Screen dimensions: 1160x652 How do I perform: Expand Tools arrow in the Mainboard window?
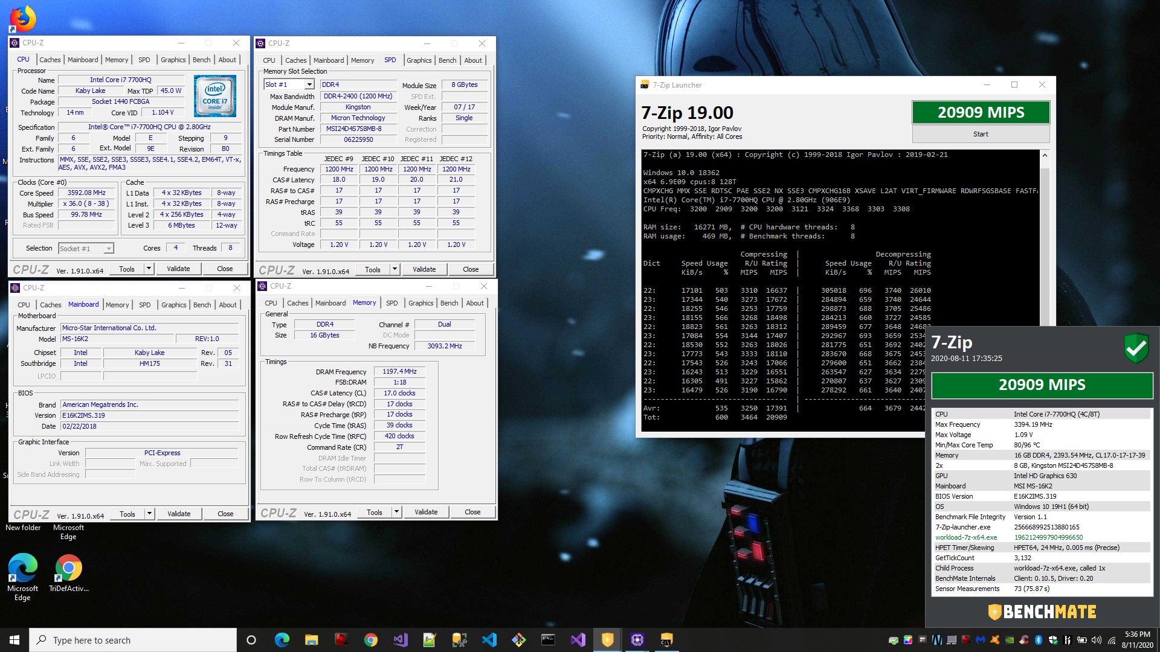[149, 514]
